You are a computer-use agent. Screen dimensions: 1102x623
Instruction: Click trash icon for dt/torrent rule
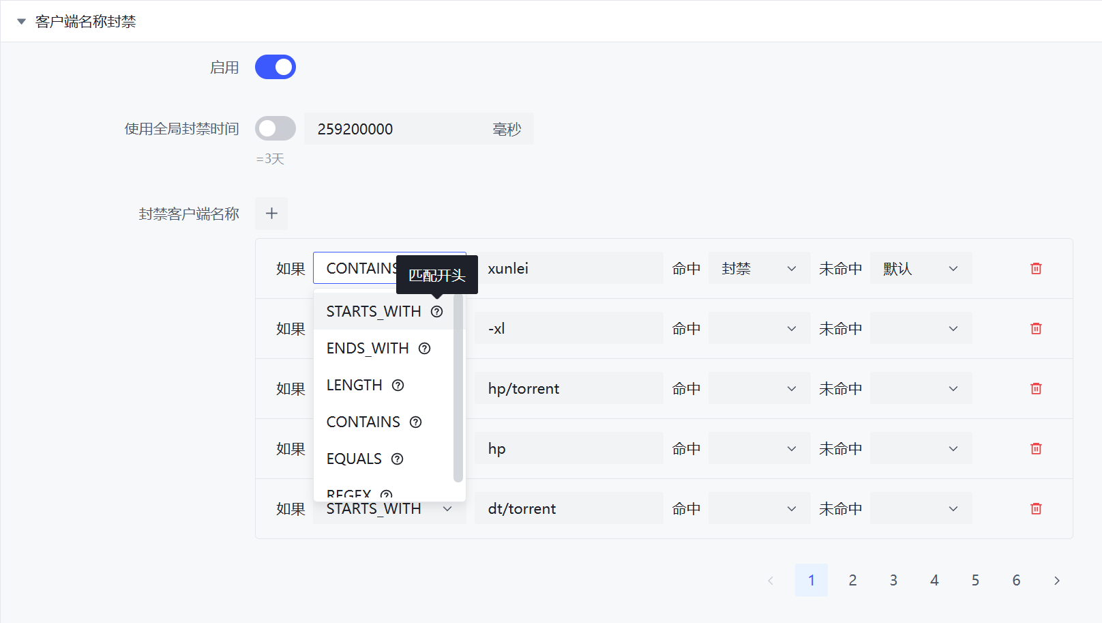(1036, 509)
